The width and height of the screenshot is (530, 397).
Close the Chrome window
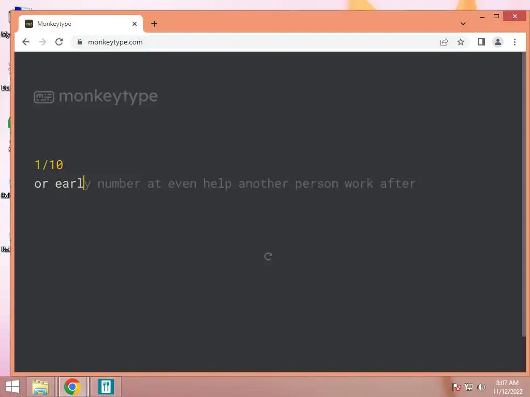(x=514, y=16)
